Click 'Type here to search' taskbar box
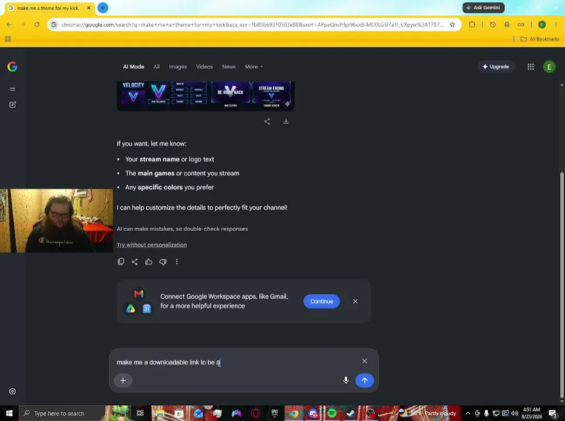The height and width of the screenshot is (421, 565). tap(61, 413)
